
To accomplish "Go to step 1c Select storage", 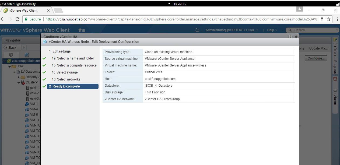I will click(x=67, y=72).
